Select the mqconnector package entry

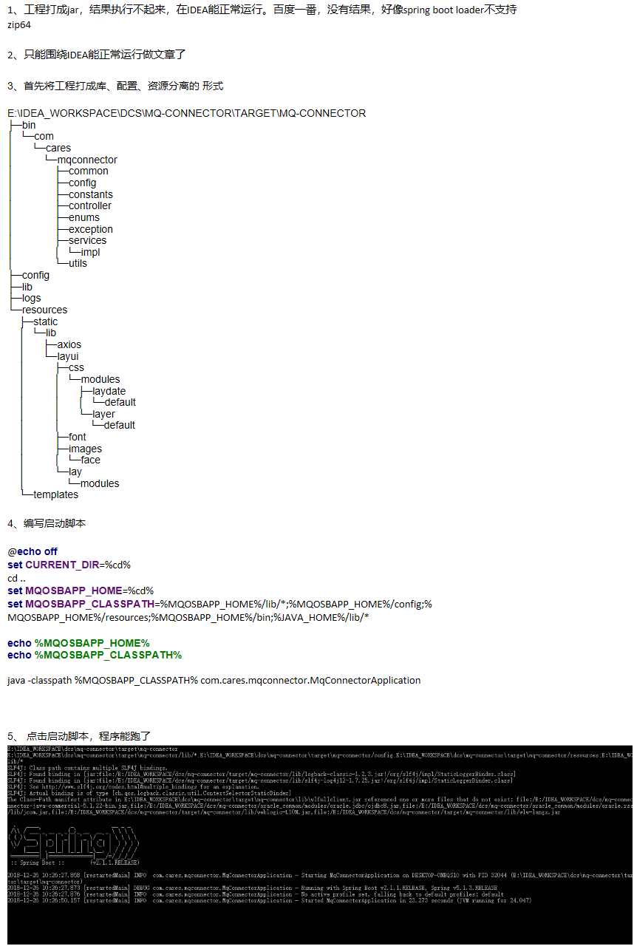[87, 160]
